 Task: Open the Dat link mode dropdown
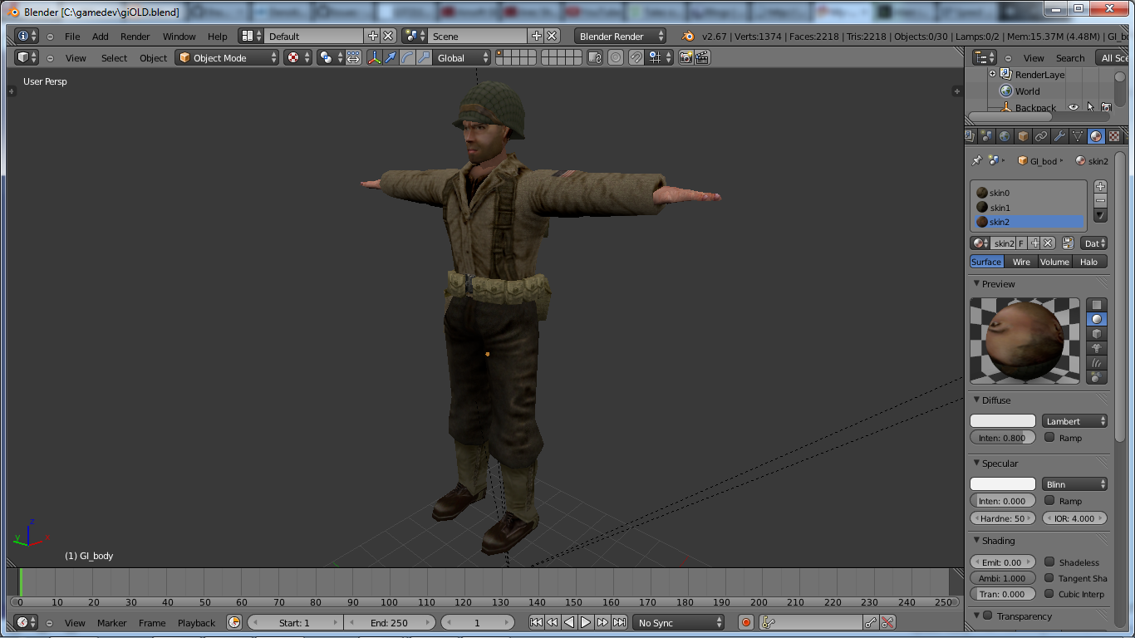pyautogui.click(x=1093, y=243)
